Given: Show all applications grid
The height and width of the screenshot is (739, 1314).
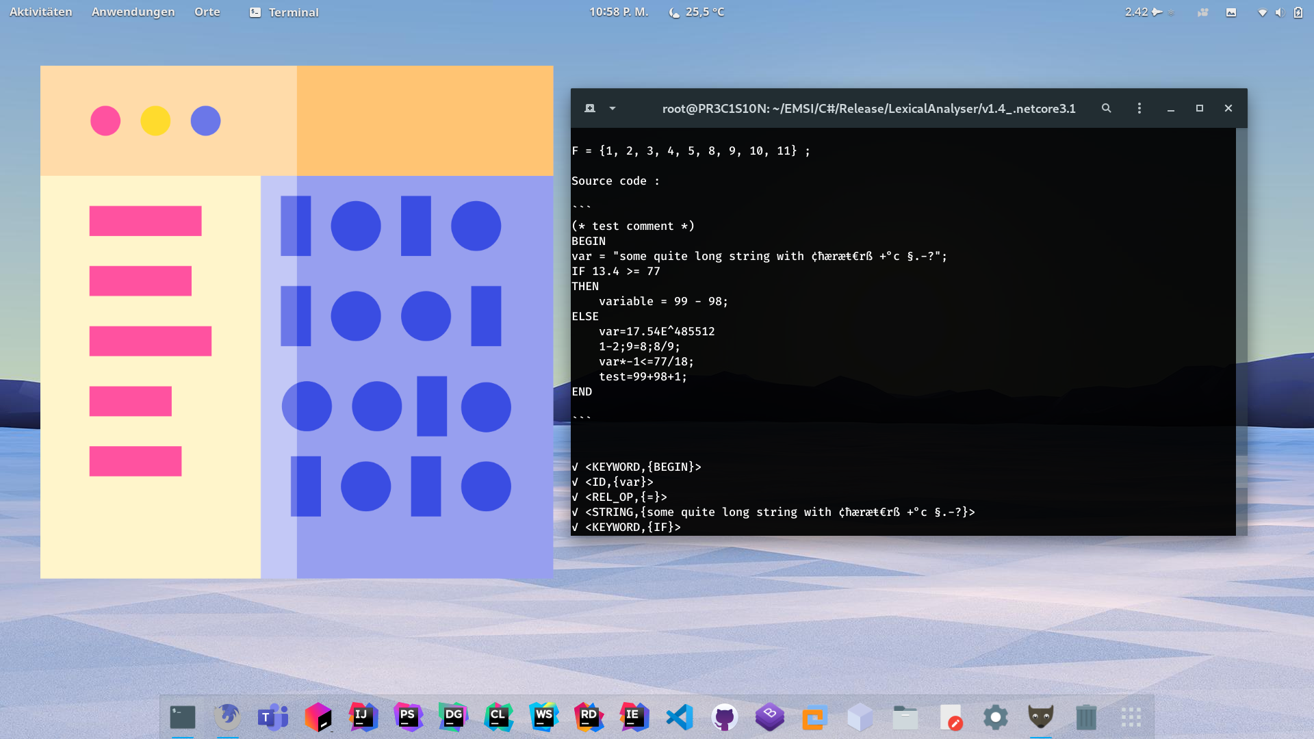Looking at the screenshot, I should [x=1131, y=717].
